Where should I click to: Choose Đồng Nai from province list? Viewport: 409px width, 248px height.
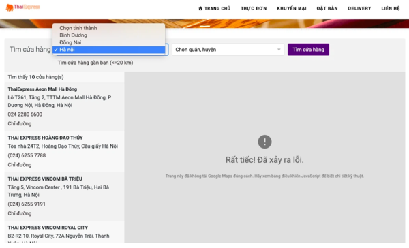click(109, 42)
